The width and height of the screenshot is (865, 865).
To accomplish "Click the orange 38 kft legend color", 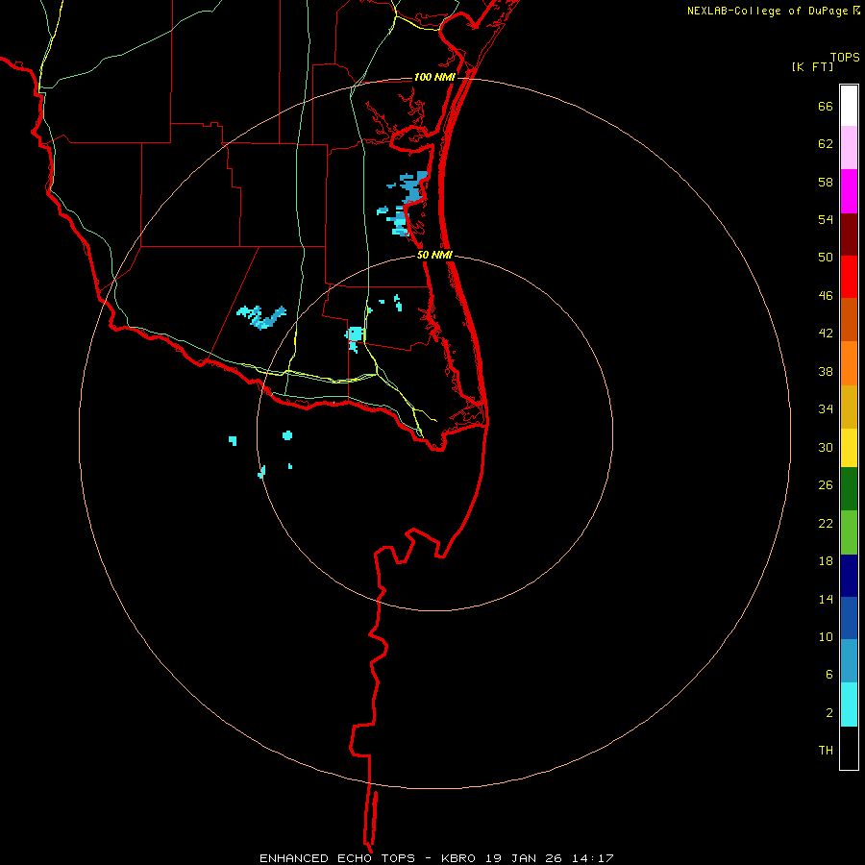I will click(x=849, y=363).
